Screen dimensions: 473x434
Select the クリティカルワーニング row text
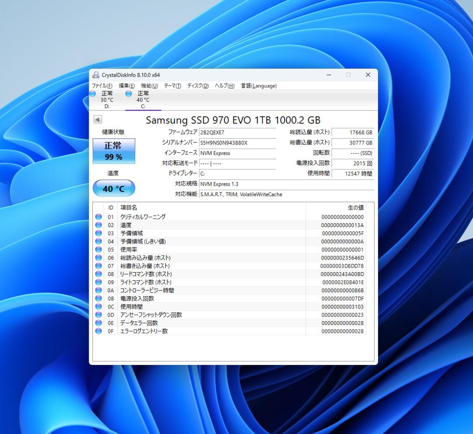click(x=143, y=217)
